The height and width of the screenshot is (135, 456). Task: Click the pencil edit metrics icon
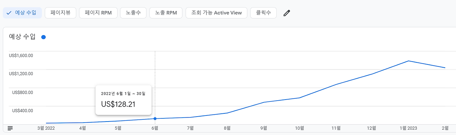pyautogui.click(x=287, y=13)
